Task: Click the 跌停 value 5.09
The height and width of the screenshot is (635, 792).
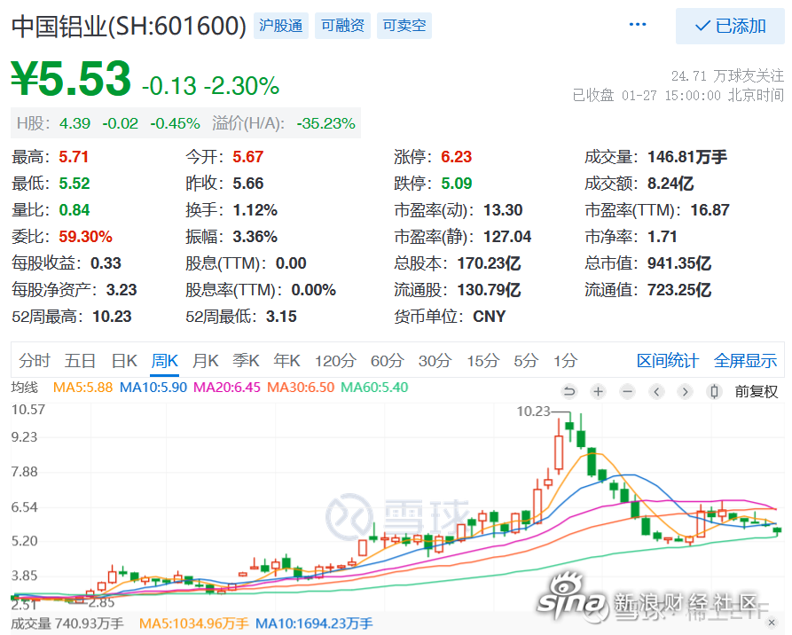Action: point(457,184)
